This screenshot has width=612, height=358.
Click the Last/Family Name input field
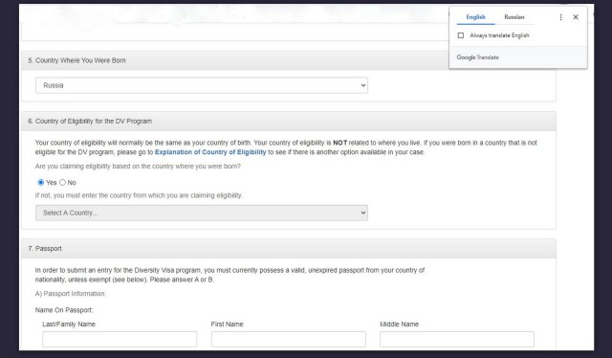[x=120, y=339]
